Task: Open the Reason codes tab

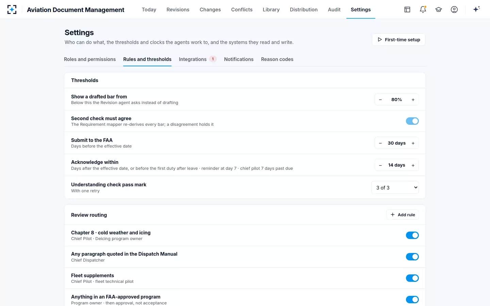Action: coord(277,59)
